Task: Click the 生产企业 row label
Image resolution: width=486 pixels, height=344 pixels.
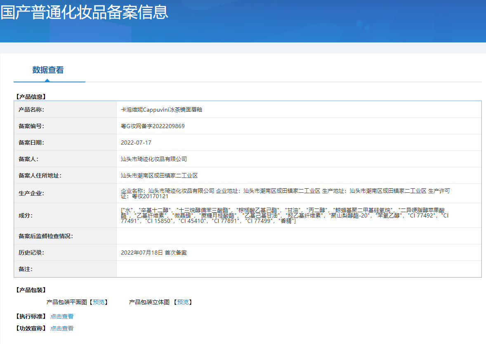Action: [x=31, y=194]
